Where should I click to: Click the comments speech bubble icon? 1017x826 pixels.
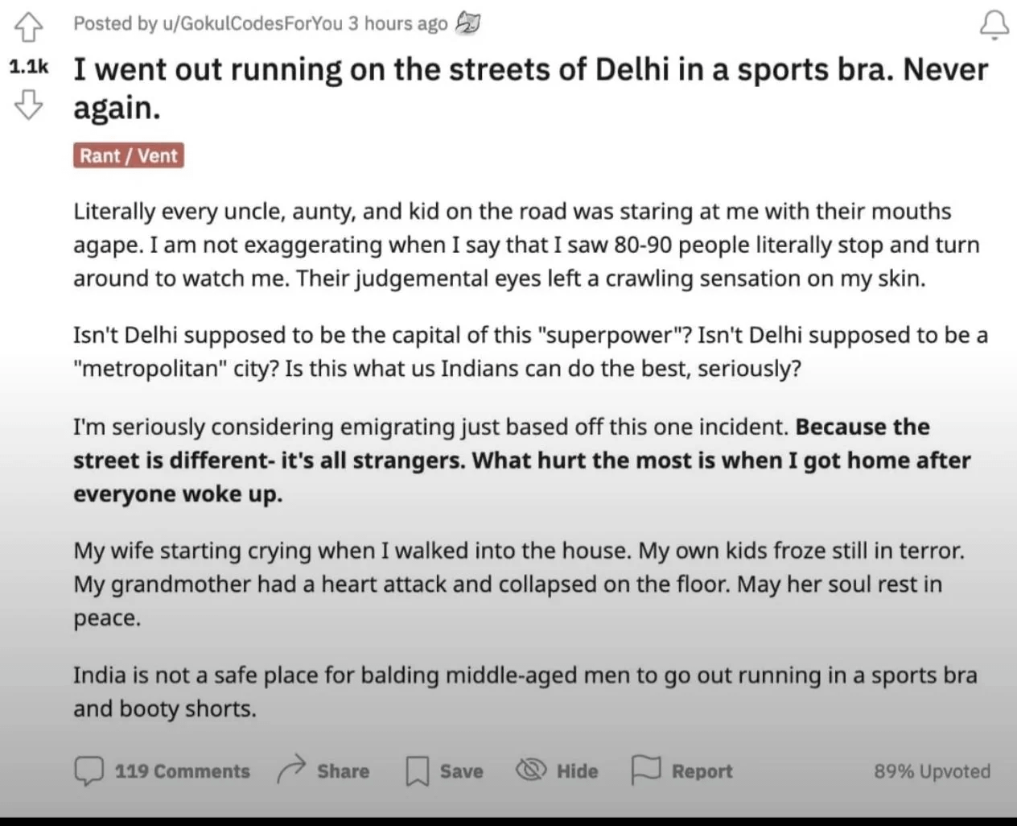click(x=89, y=770)
